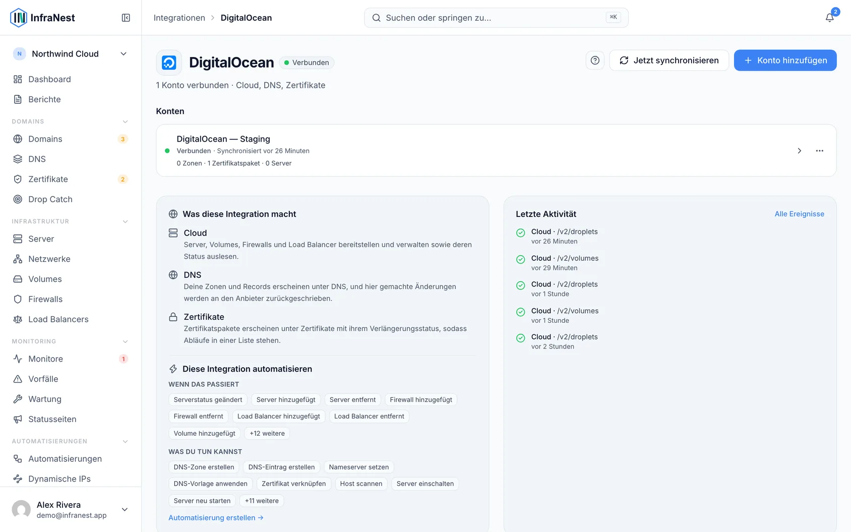Go back to Integrationen breadcrumb
Screen dimensions: 851x532
[x=179, y=18]
